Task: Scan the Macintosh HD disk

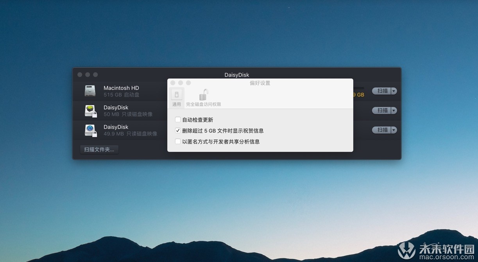Action: tap(381, 91)
